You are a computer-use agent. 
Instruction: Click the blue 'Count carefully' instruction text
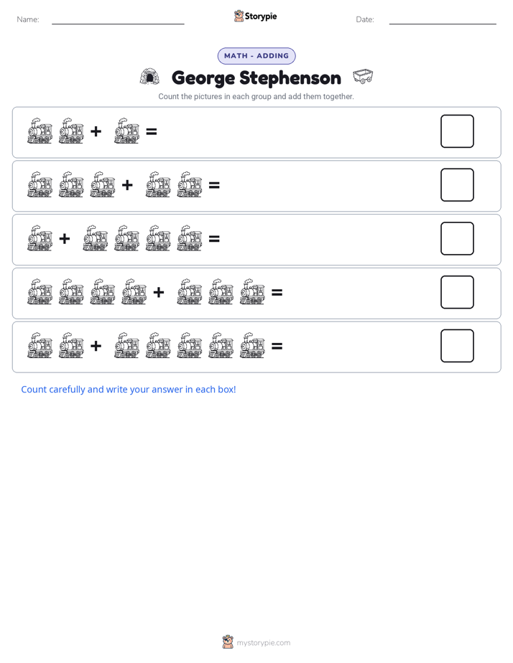point(128,390)
